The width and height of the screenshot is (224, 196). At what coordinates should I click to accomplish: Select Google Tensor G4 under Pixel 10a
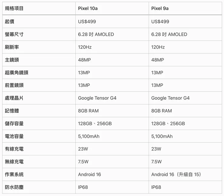(x=97, y=98)
